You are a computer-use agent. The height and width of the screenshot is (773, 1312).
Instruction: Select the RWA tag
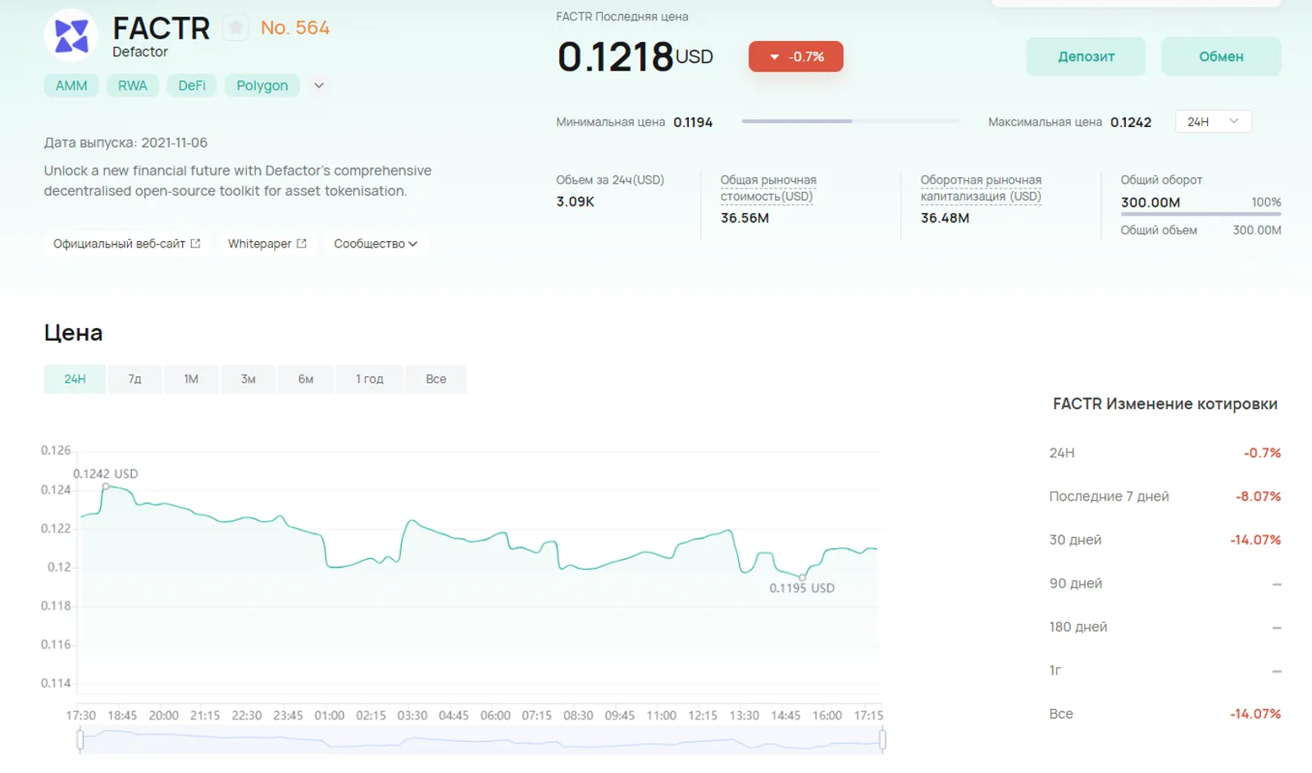click(x=133, y=85)
